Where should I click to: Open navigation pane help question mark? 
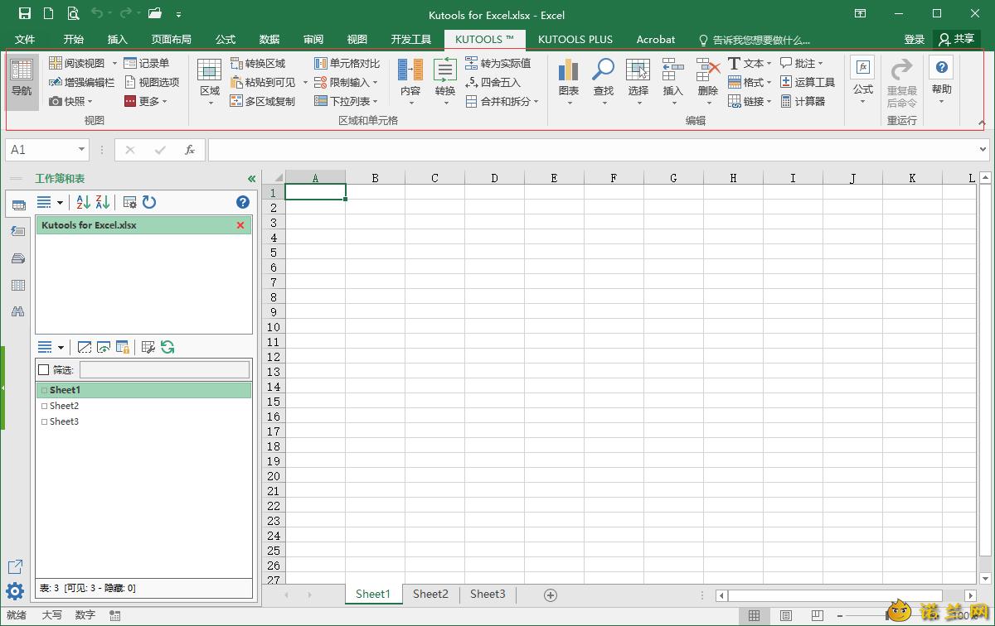243,202
